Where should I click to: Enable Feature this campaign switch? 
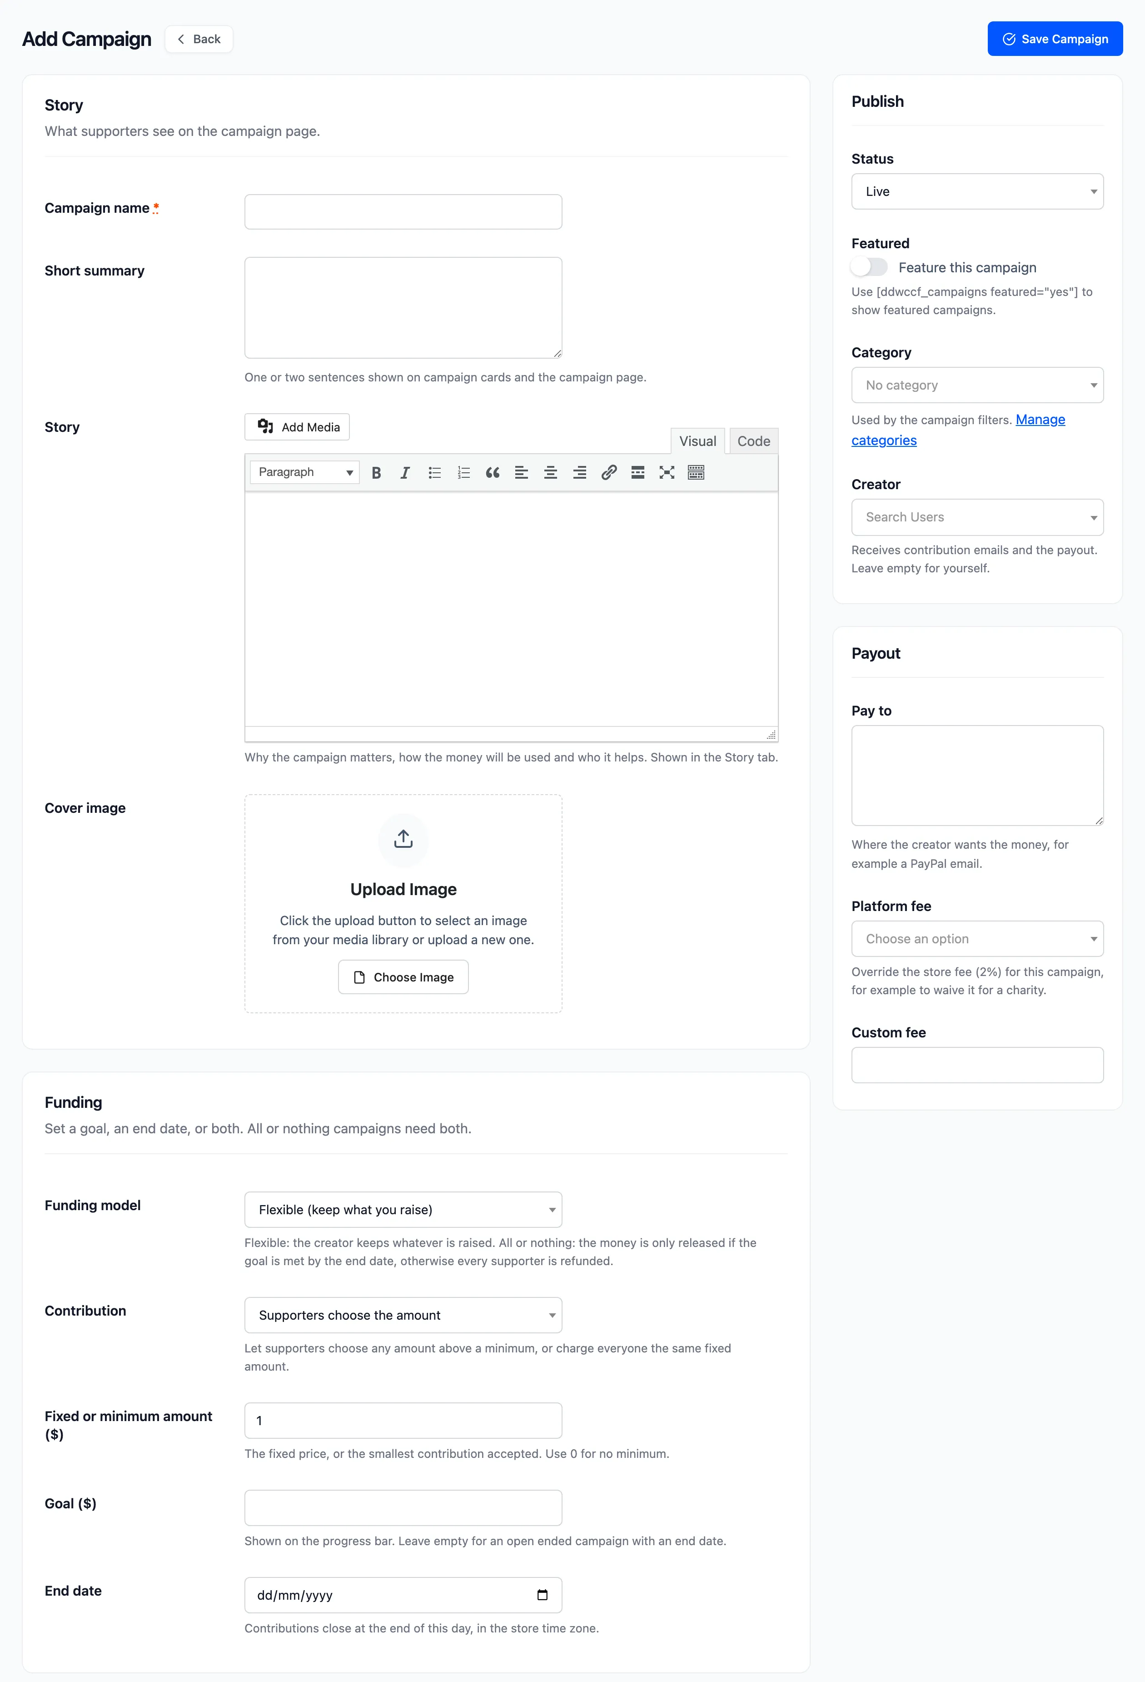pos(869,267)
